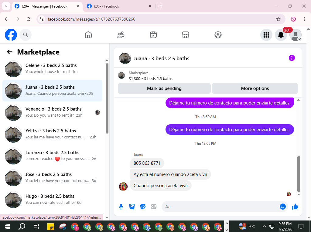Screen dimensions: 311x232
Task: Open the Windows notification center icon
Action: pyautogui.click(x=301, y=227)
